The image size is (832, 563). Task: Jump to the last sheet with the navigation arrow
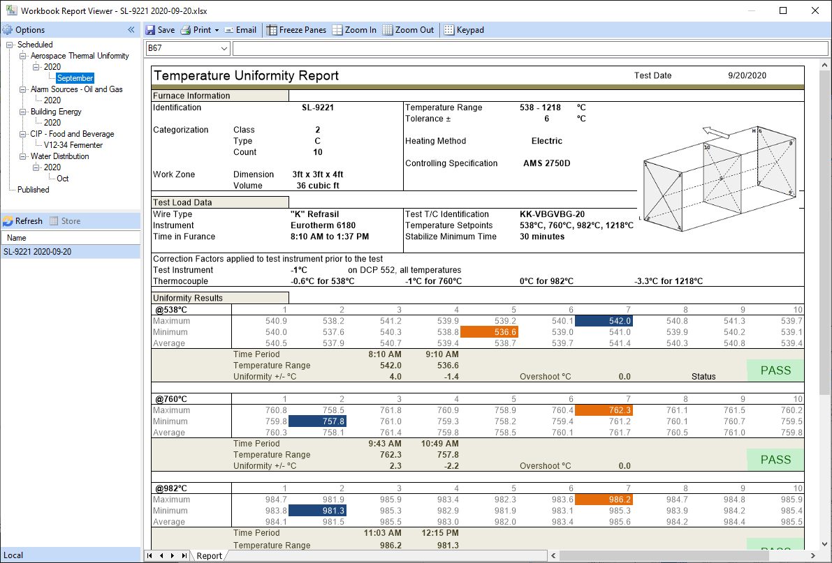coord(184,555)
